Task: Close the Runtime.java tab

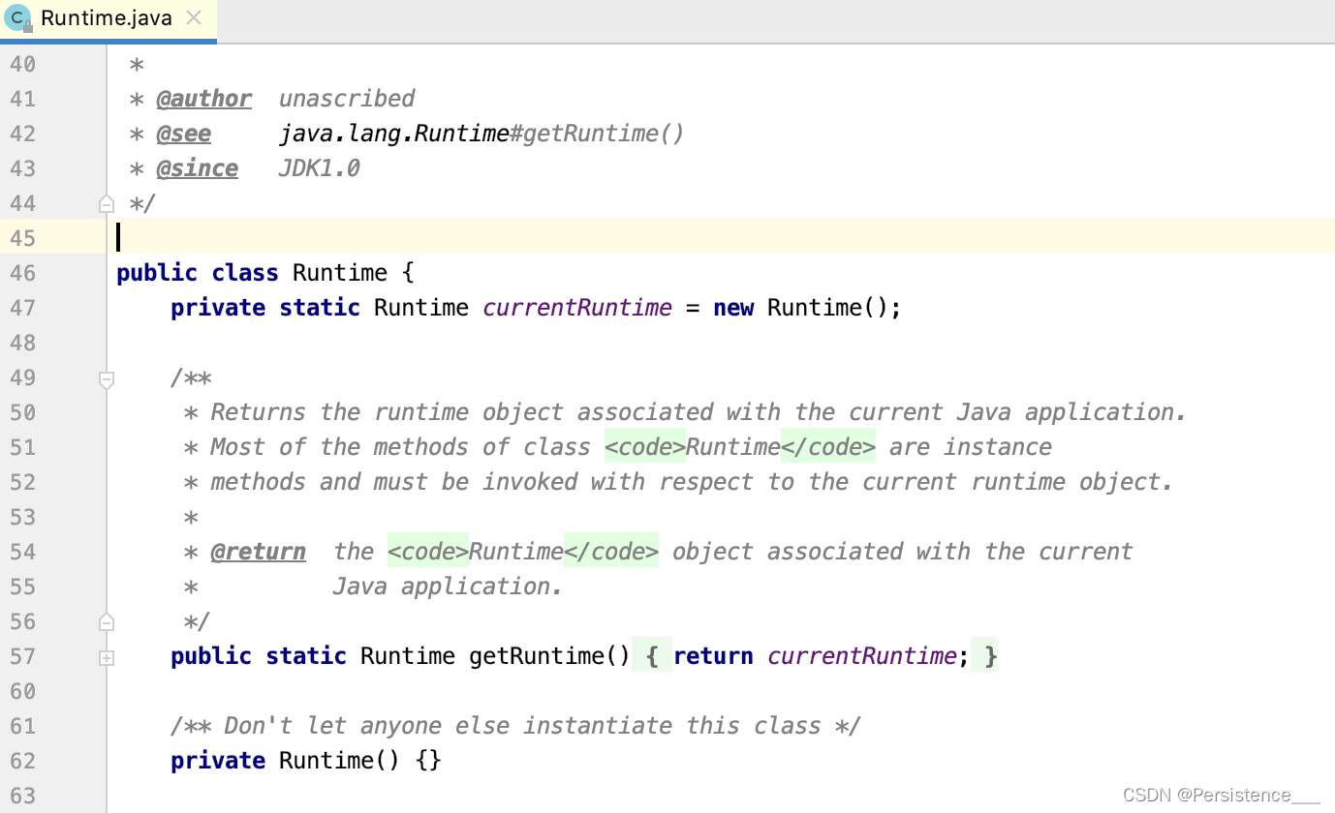Action: coord(194,18)
